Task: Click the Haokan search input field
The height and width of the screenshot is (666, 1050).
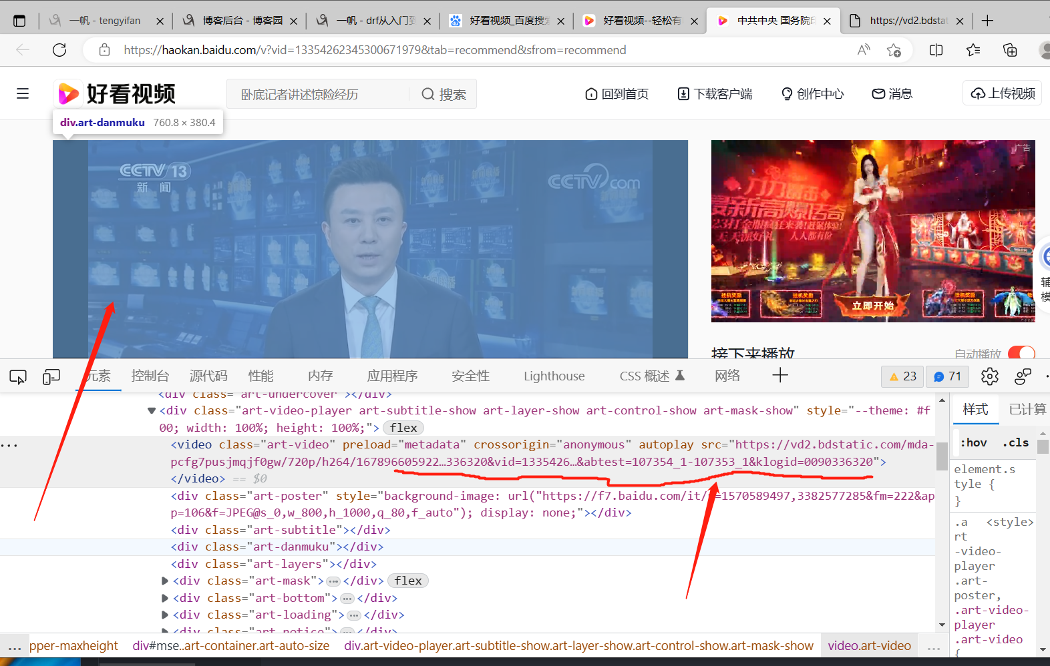Action: coord(318,94)
